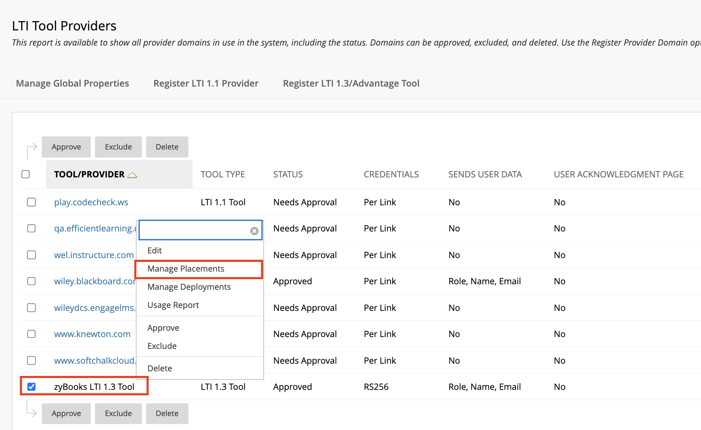
Task: Clear the search field using the X icon
Action: point(254,231)
